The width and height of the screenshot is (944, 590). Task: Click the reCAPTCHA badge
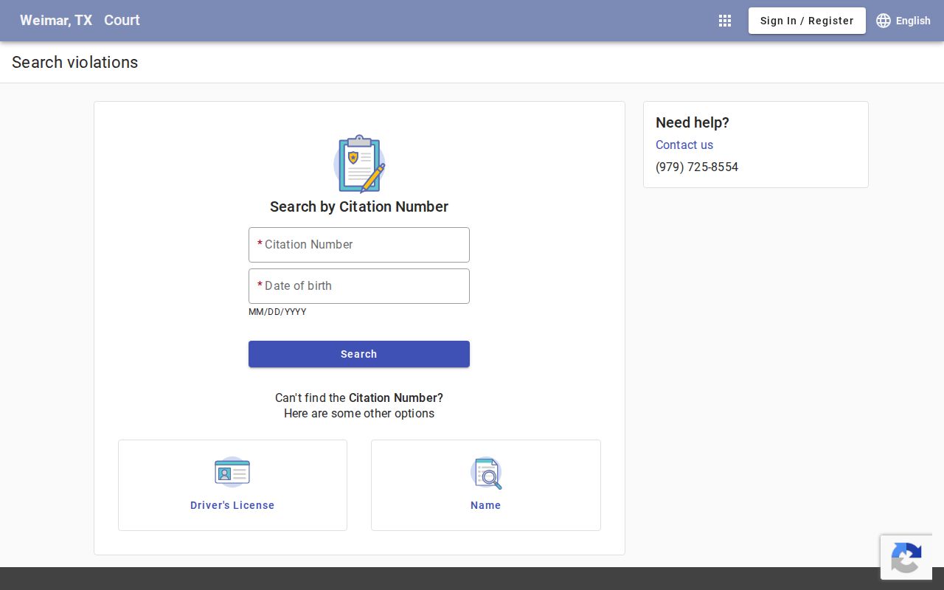point(906,558)
